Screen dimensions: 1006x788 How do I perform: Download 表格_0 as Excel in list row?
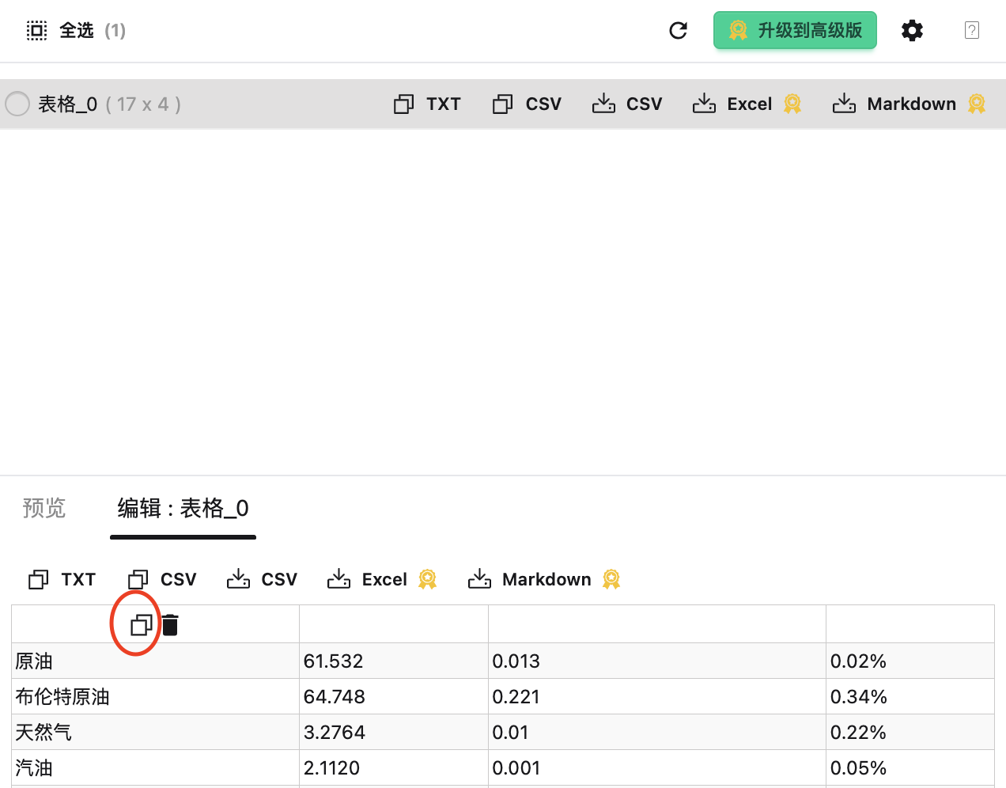732,104
